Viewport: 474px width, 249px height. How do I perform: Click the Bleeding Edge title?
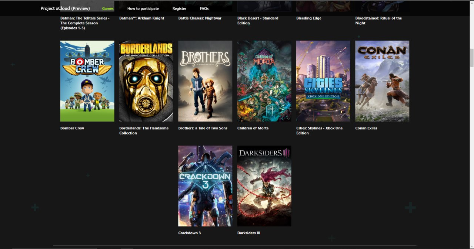[309, 18]
